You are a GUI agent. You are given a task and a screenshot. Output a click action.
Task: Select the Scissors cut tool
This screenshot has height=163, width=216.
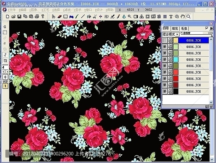point(95,17)
